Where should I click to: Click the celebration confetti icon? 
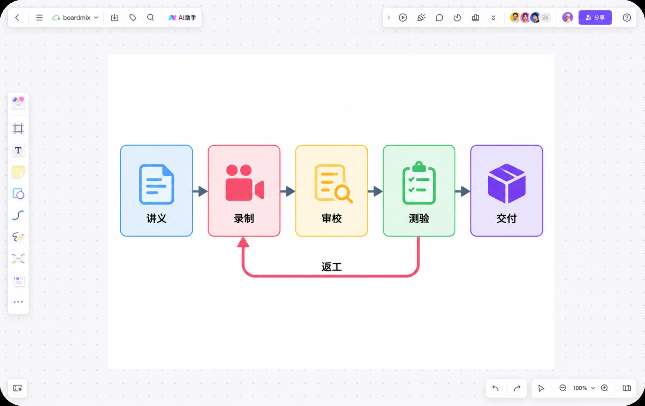421,18
